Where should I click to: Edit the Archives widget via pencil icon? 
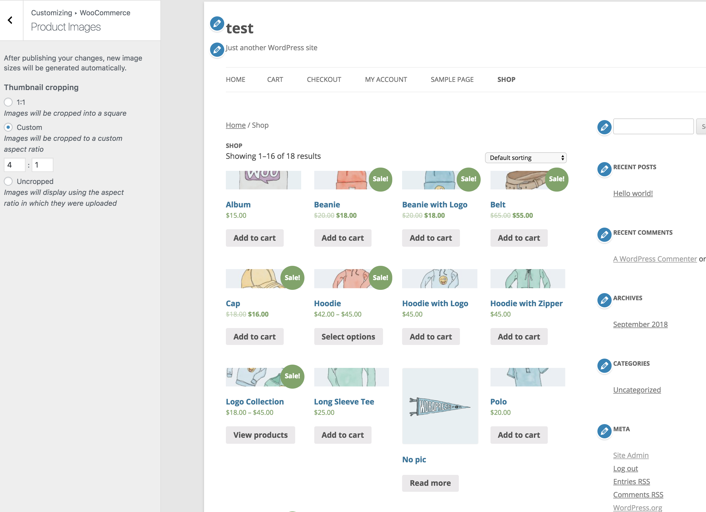pyautogui.click(x=604, y=300)
